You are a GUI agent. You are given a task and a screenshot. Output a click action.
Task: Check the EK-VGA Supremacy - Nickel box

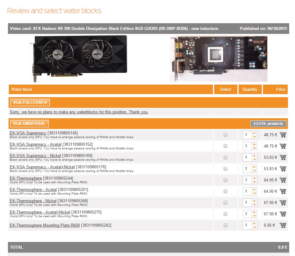point(225,157)
